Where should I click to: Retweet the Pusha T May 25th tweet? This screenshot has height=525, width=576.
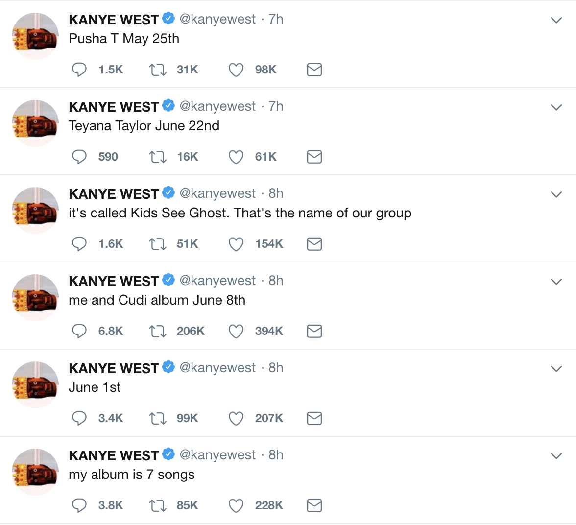158,70
